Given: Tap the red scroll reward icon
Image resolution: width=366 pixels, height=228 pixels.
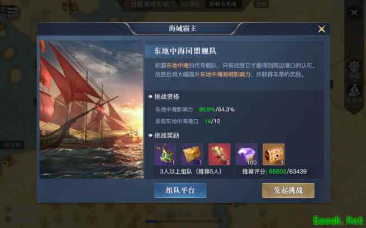Looking at the screenshot, I should (x=220, y=154).
